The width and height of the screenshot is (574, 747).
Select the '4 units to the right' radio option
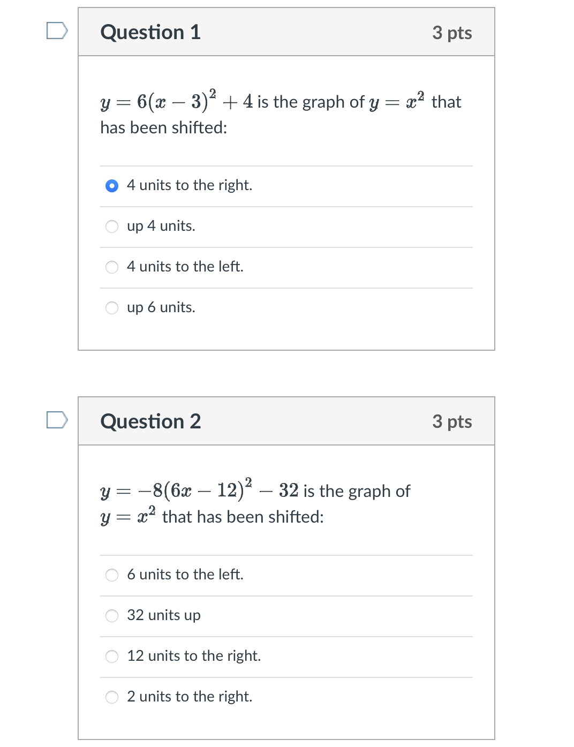point(112,186)
